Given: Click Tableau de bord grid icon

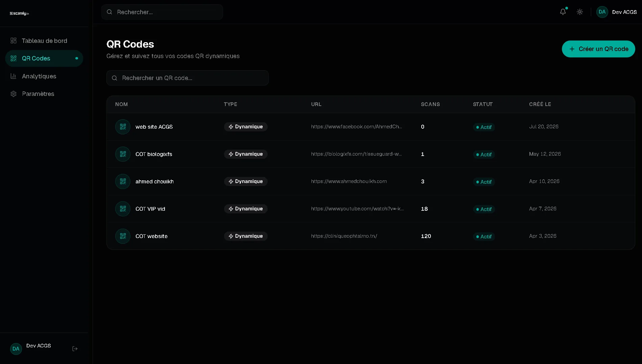Looking at the screenshot, I should [x=14, y=41].
